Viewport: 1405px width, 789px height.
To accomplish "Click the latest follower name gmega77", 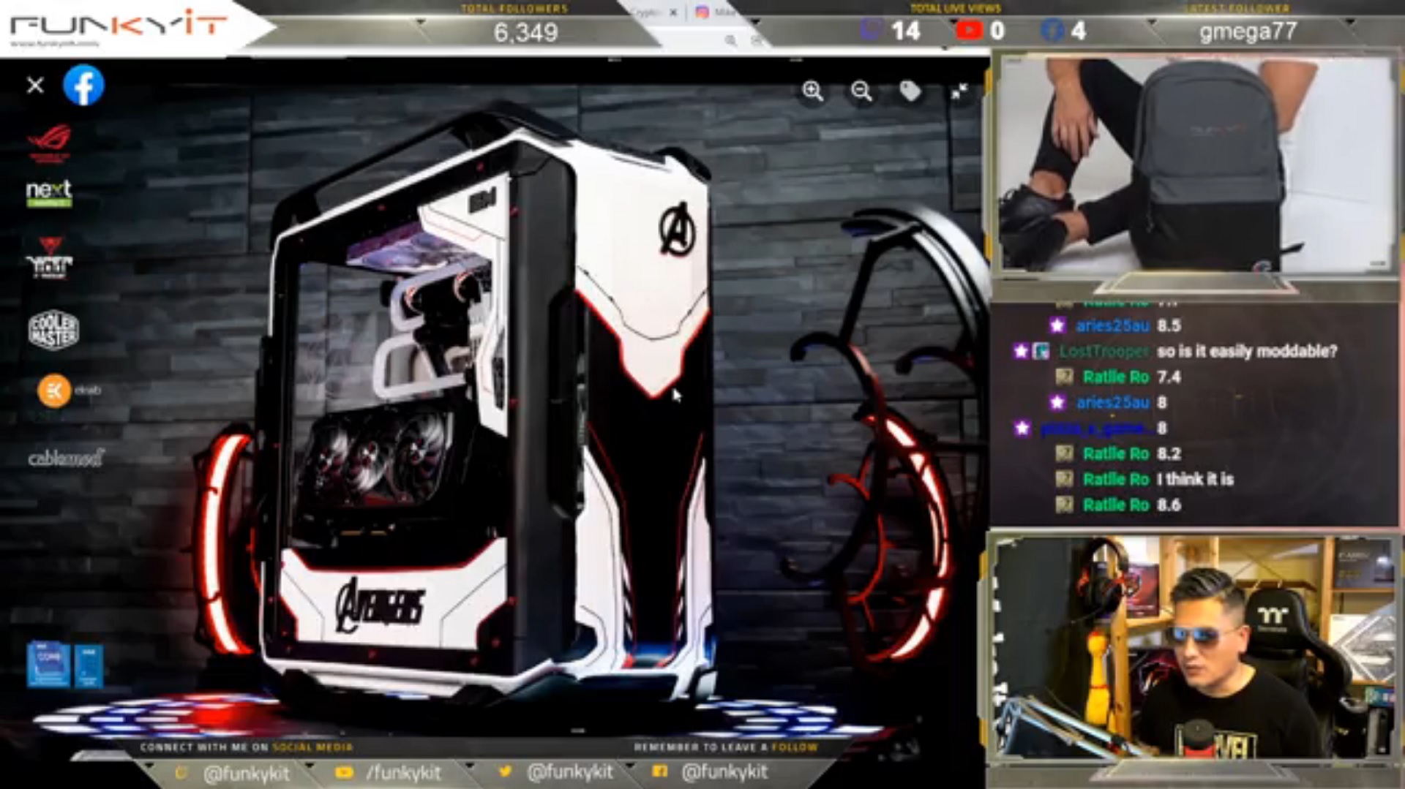I will (x=1248, y=31).
